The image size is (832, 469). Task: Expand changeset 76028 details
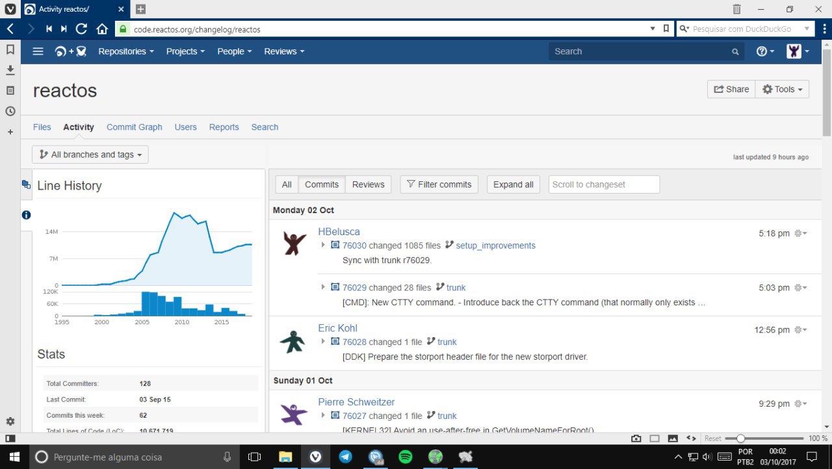coord(323,342)
